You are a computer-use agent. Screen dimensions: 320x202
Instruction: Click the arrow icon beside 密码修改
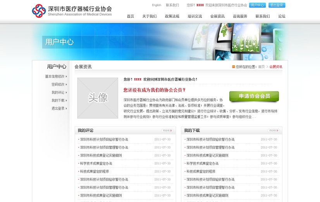(x=67, y=85)
